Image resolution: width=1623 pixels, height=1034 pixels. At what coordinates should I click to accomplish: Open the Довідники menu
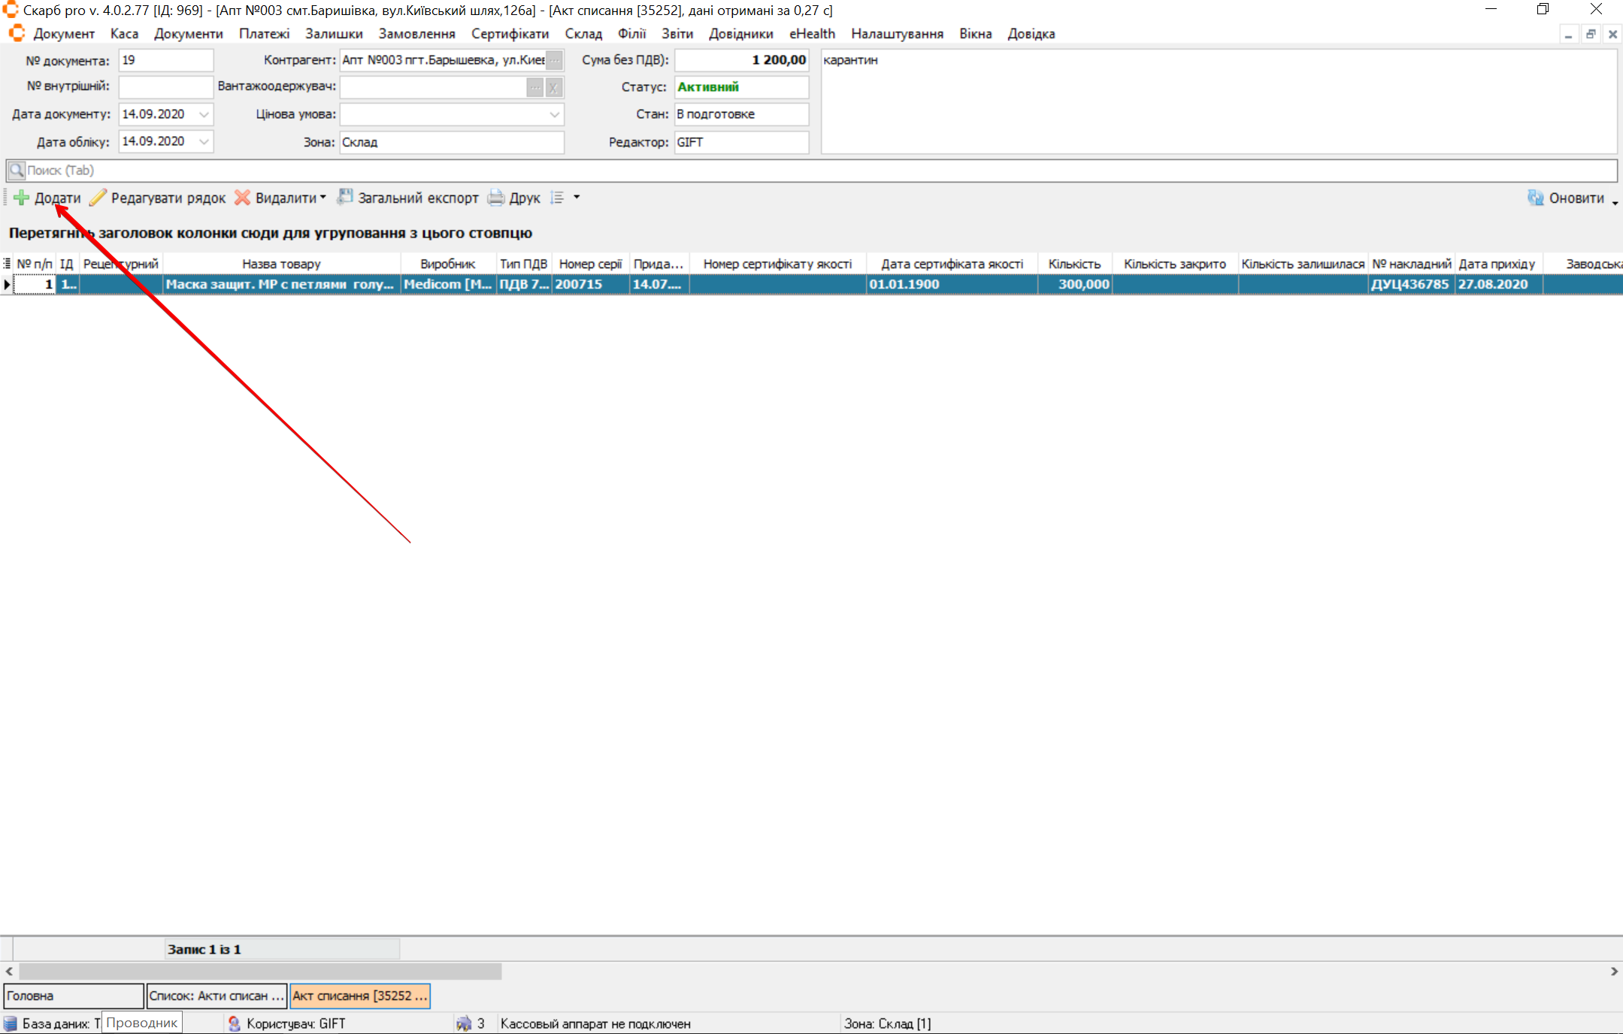(x=740, y=34)
